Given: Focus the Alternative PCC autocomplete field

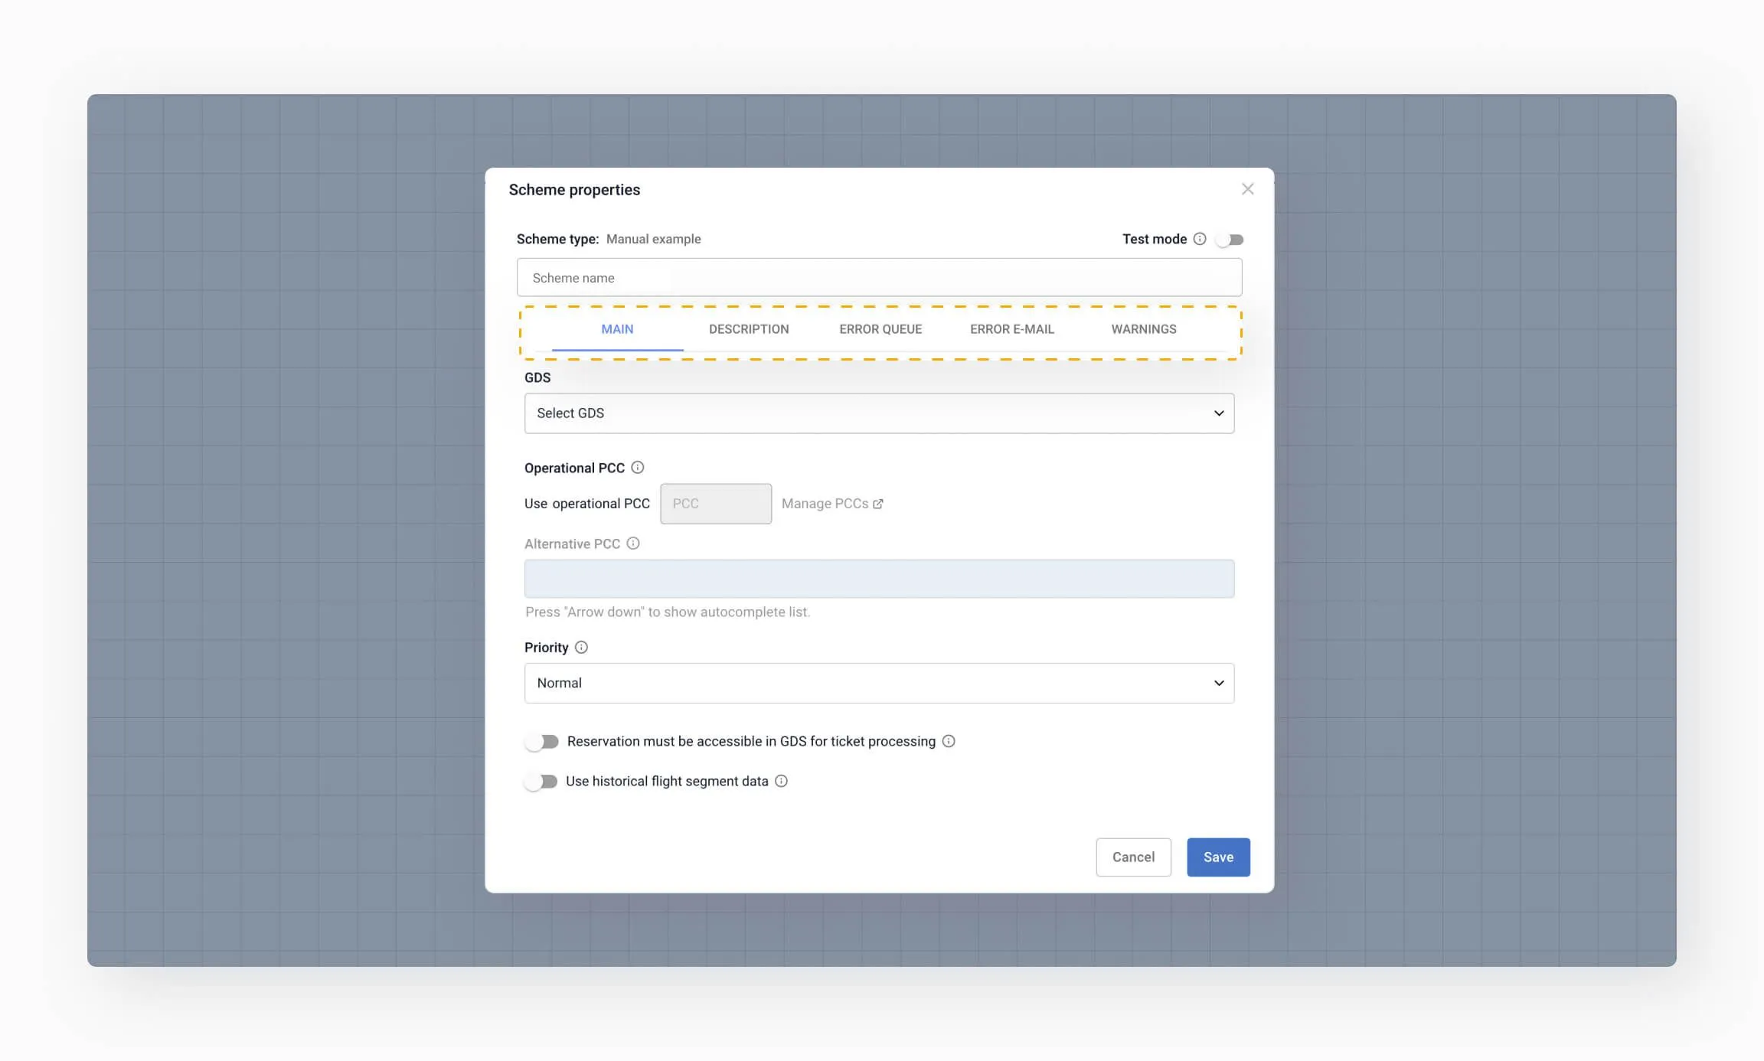Looking at the screenshot, I should click(x=879, y=579).
